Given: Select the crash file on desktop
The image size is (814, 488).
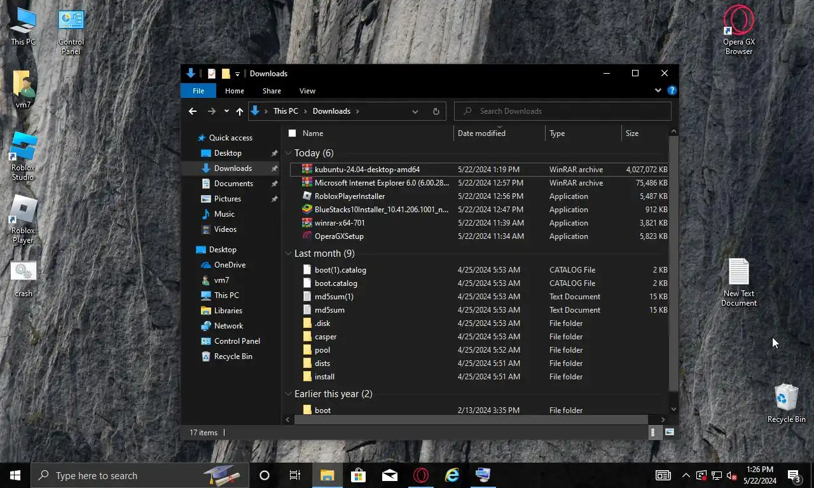Looking at the screenshot, I should pyautogui.click(x=24, y=278).
